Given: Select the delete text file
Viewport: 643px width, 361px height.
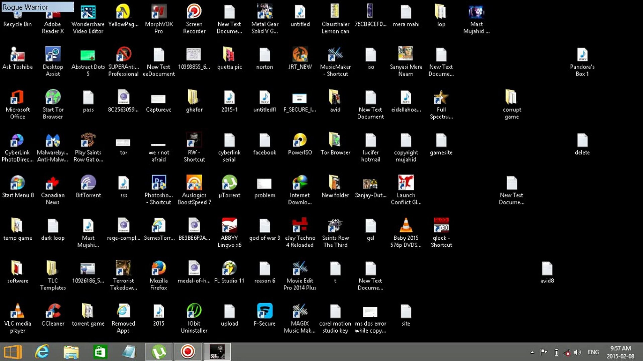Looking at the screenshot, I should 582,144.
